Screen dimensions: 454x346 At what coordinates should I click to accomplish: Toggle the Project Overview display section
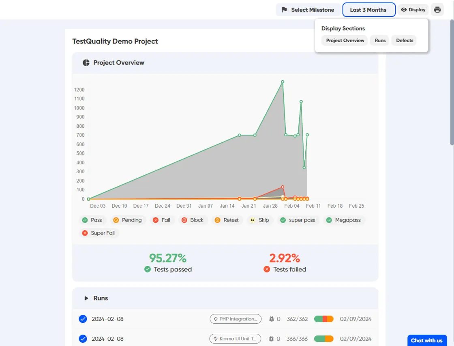click(x=345, y=41)
